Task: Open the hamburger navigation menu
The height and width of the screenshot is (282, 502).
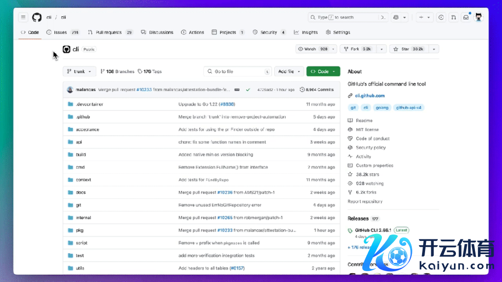Action: coord(23,17)
